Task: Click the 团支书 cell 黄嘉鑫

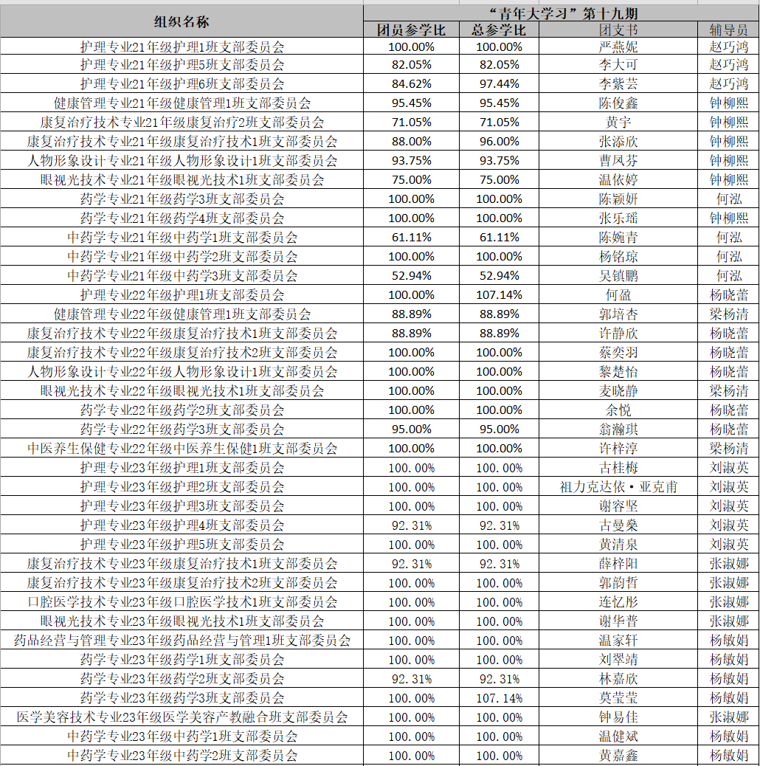Action: pos(618,756)
